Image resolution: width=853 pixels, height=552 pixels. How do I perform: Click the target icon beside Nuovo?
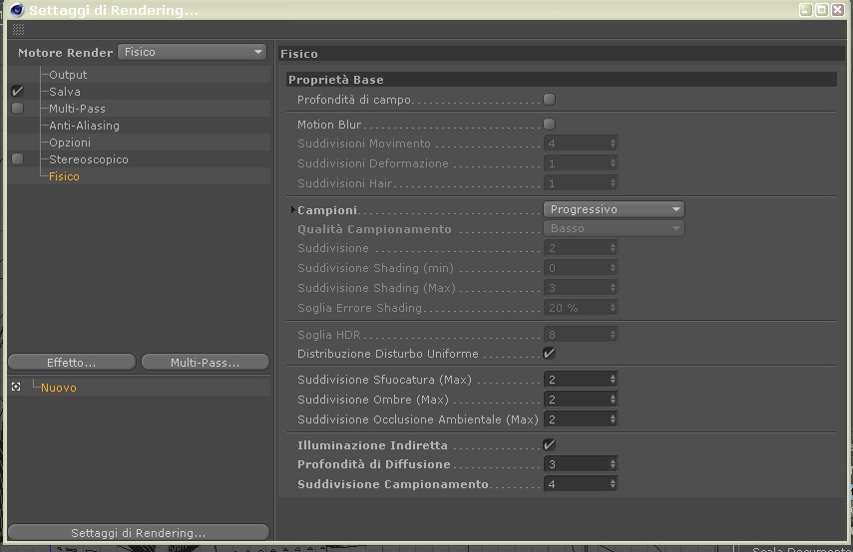pos(16,387)
